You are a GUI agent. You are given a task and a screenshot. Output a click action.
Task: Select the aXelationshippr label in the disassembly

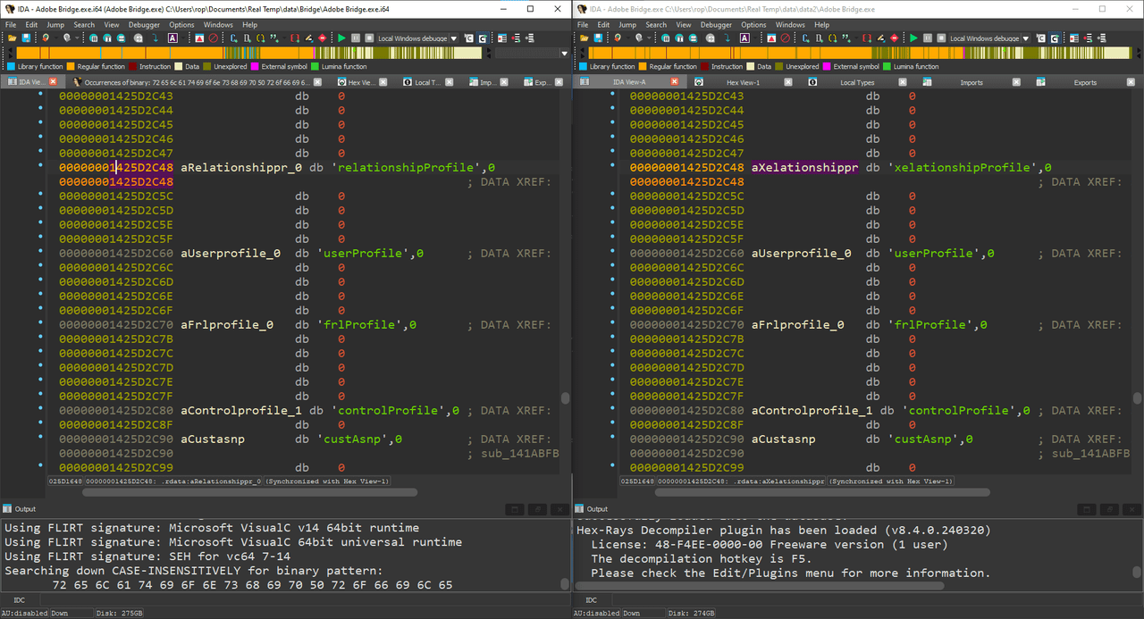click(x=804, y=167)
